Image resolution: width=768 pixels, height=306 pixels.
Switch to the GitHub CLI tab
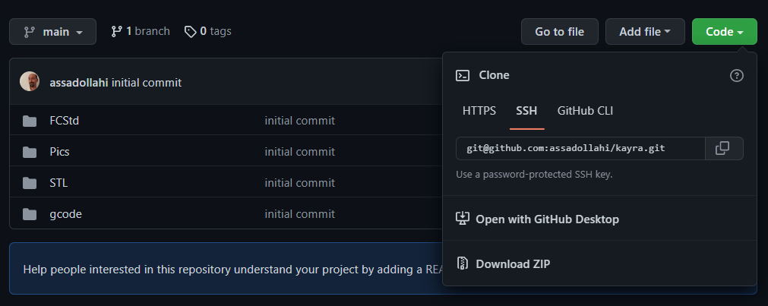pos(585,111)
